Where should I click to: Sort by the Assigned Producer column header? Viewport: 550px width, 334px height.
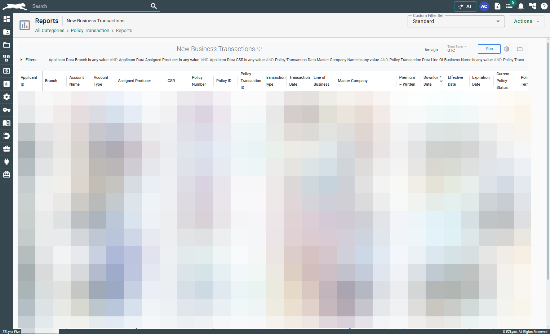point(134,81)
